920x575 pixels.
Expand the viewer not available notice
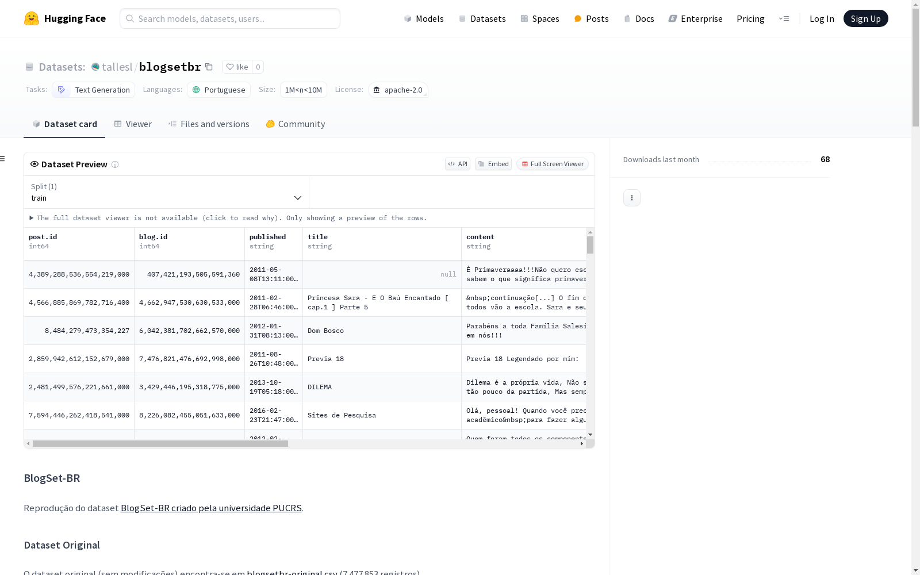pyautogui.click(x=228, y=218)
